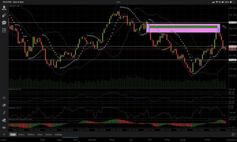Tap the battery indicator in status bar
The image size is (237, 142).
click(x=232, y=2)
